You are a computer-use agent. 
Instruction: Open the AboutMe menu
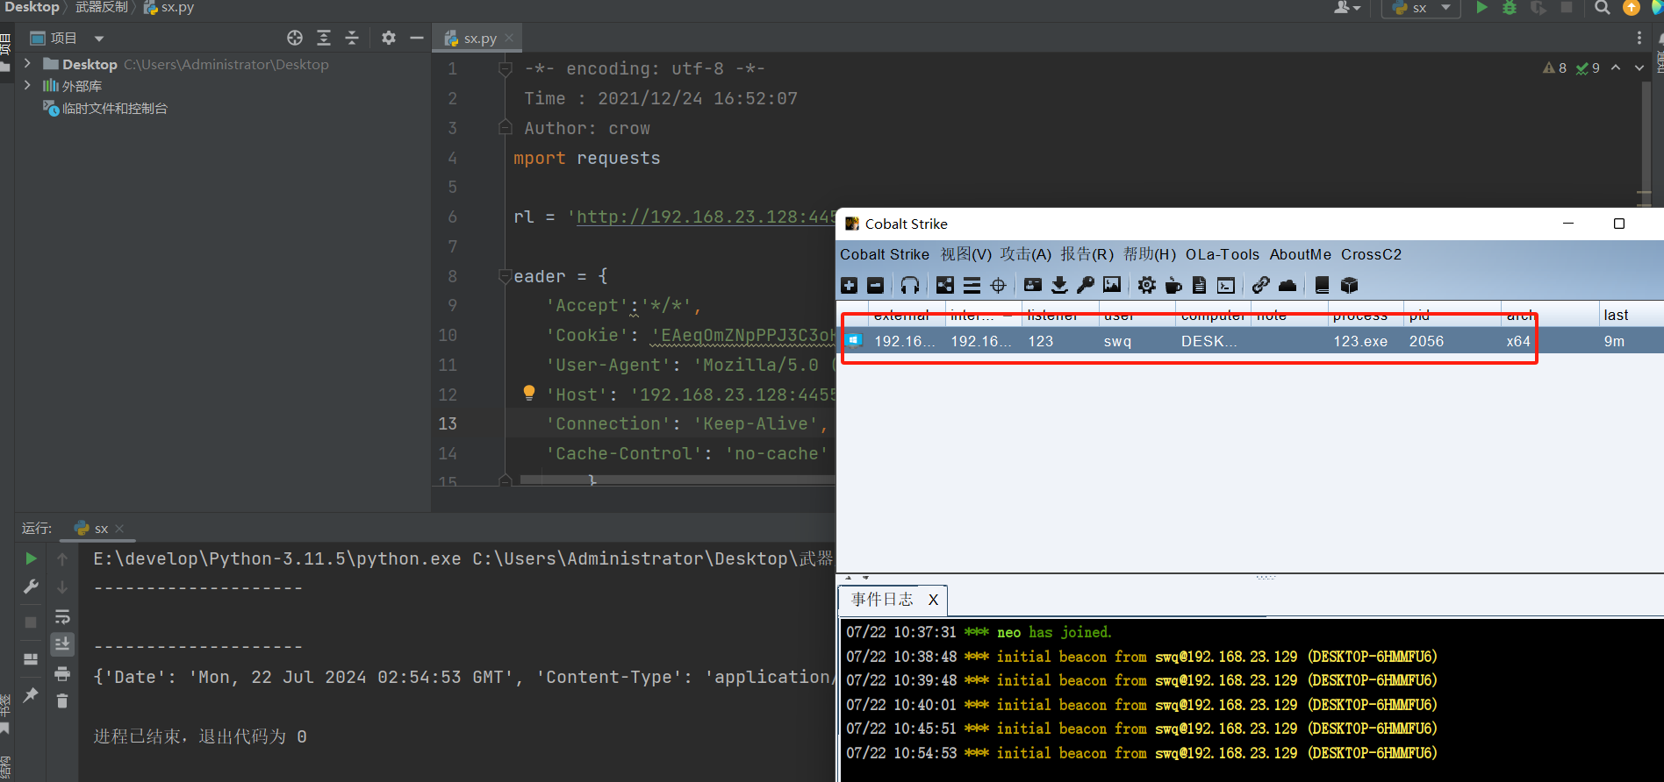coord(1301,254)
